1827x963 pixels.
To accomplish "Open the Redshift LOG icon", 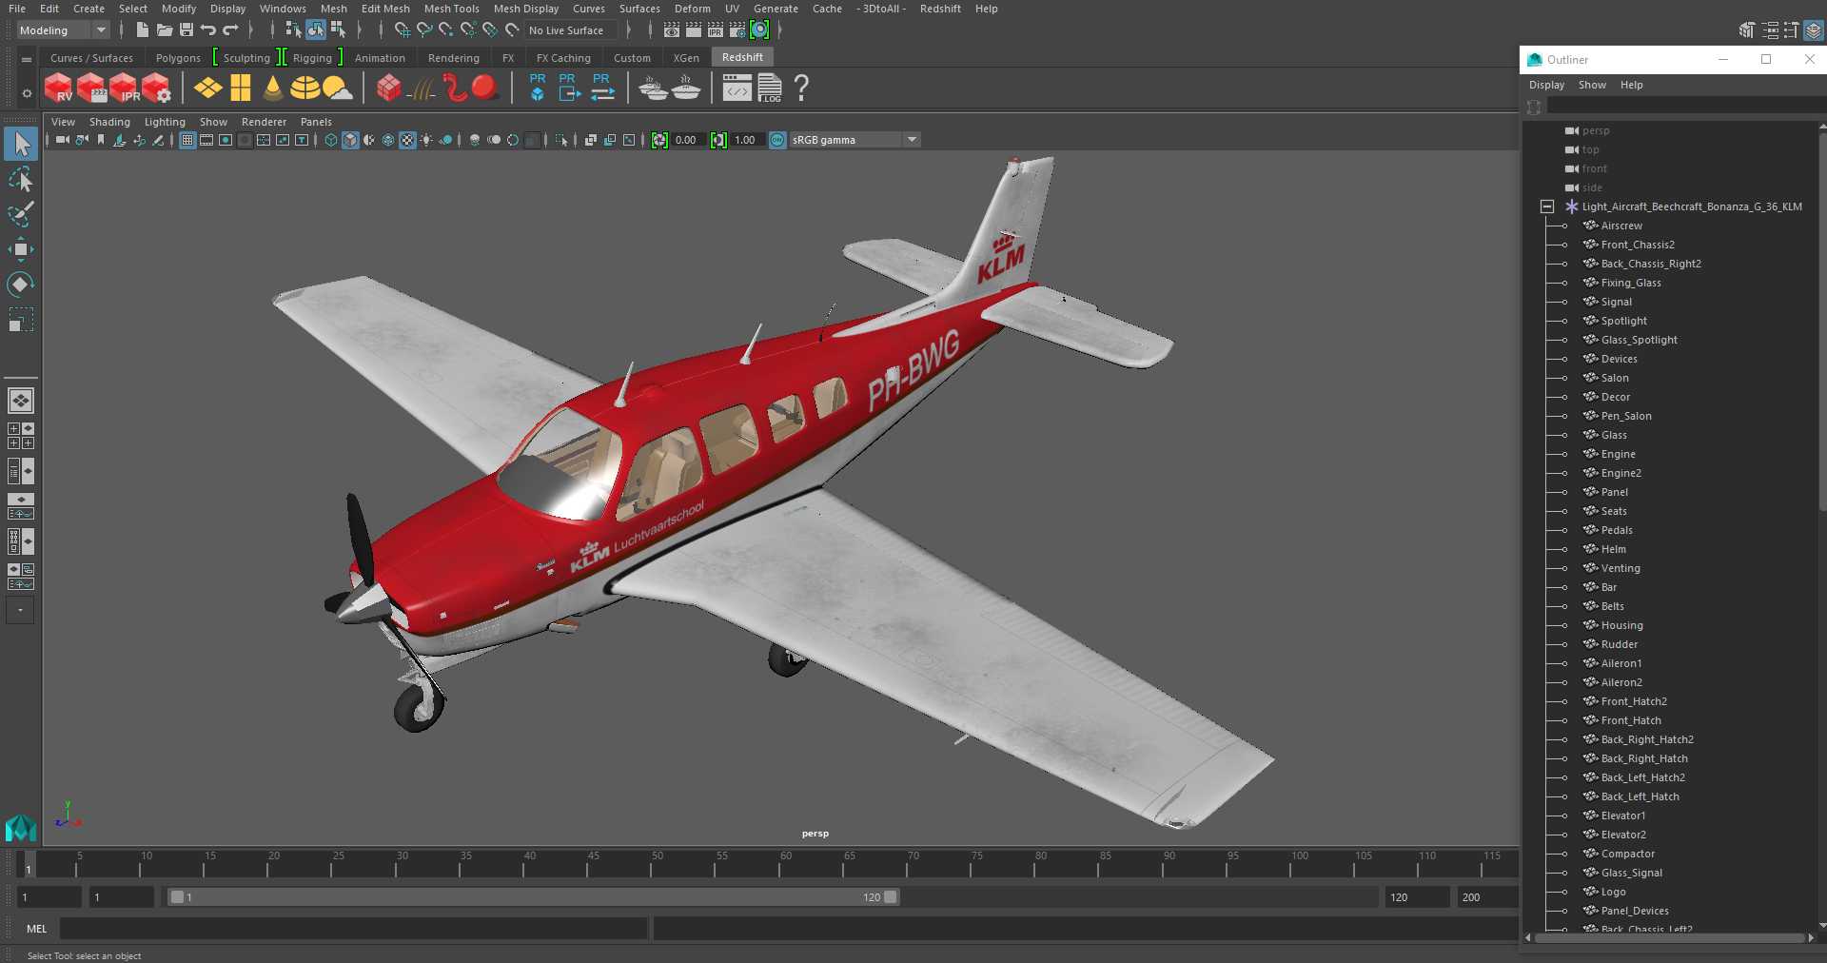I will [770, 88].
